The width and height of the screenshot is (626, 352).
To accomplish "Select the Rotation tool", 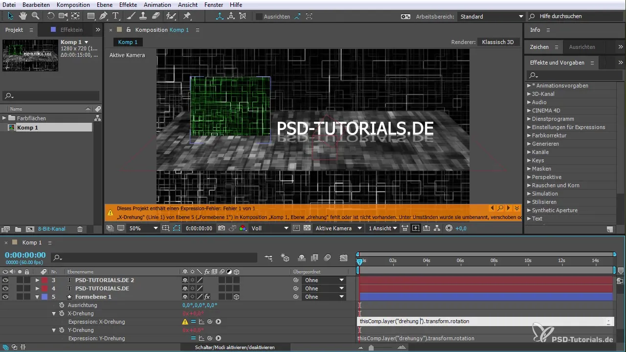I will coord(51,16).
